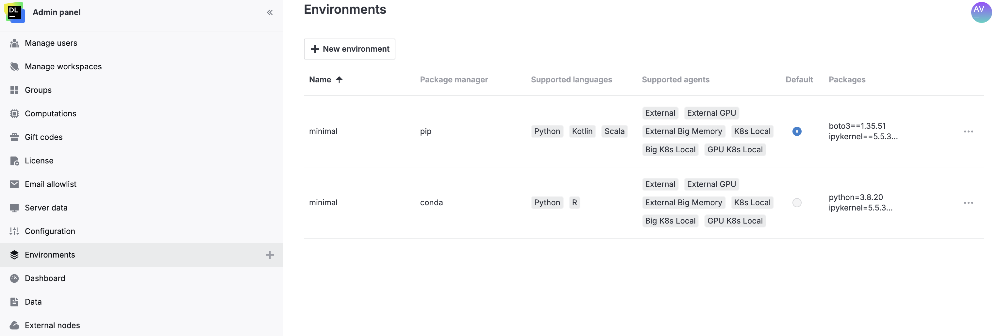Click the Datalore logo
Screen dimensions: 998x336
point(14,12)
